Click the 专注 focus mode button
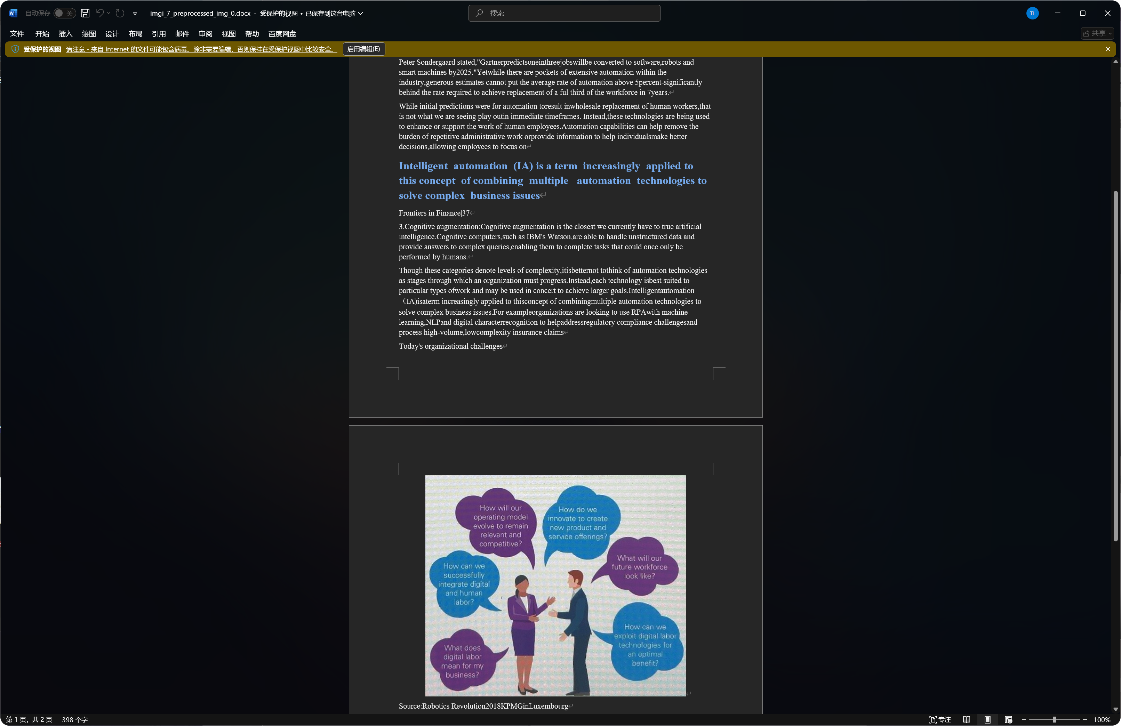 click(x=940, y=719)
